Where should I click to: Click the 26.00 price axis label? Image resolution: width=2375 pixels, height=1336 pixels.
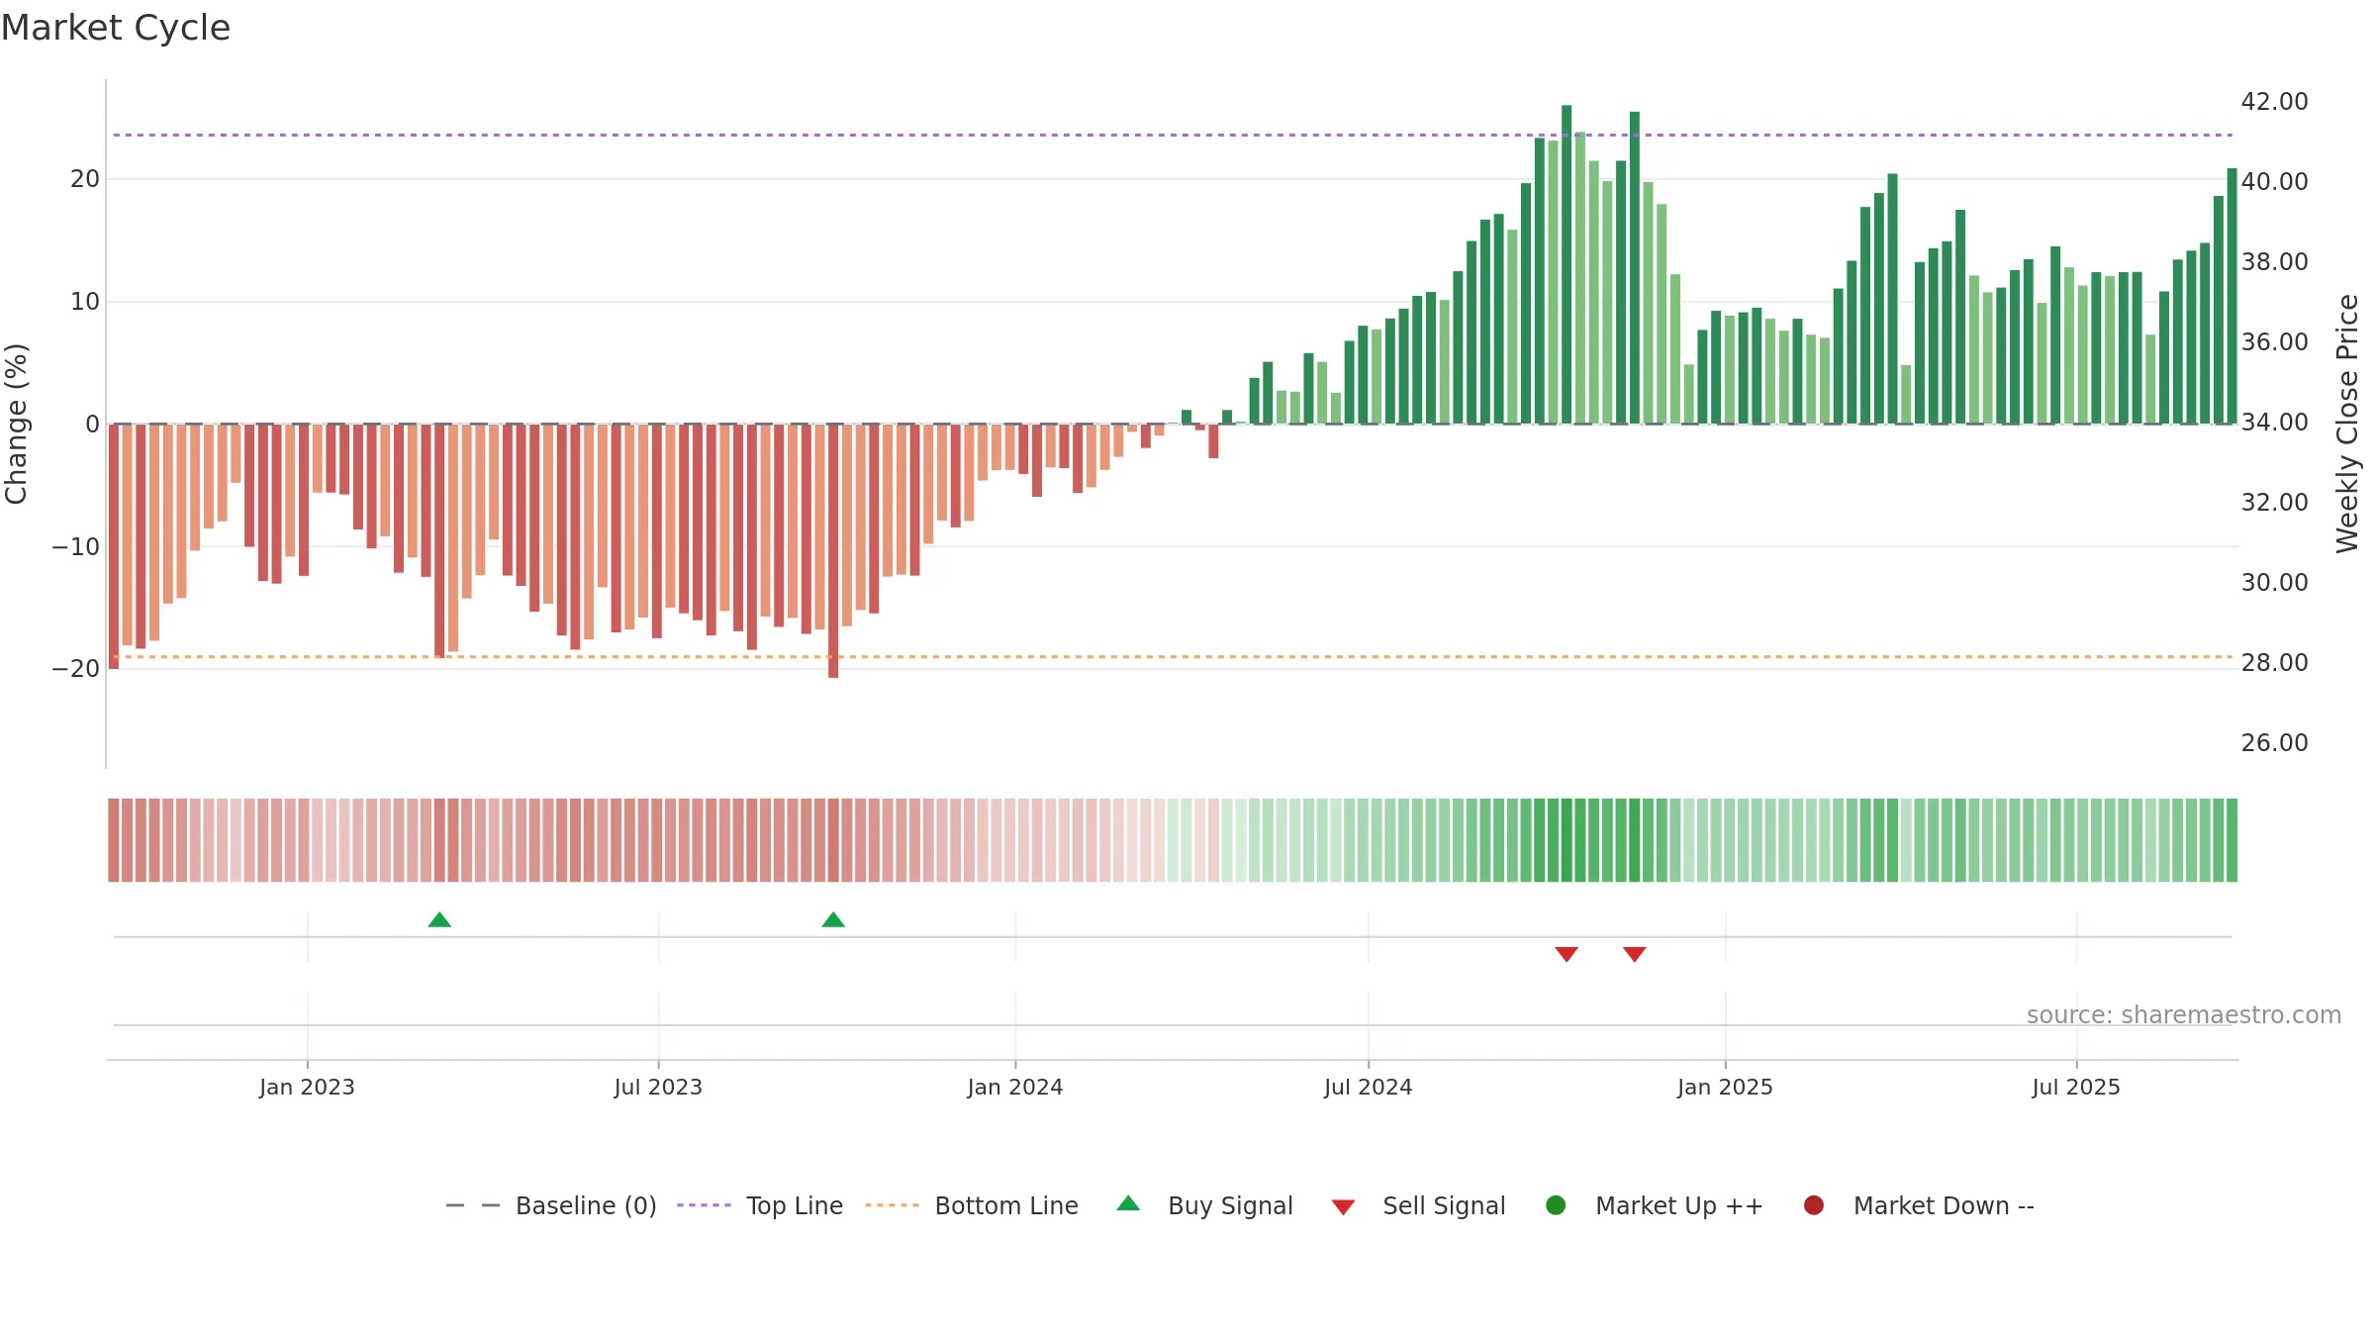click(x=2274, y=743)
